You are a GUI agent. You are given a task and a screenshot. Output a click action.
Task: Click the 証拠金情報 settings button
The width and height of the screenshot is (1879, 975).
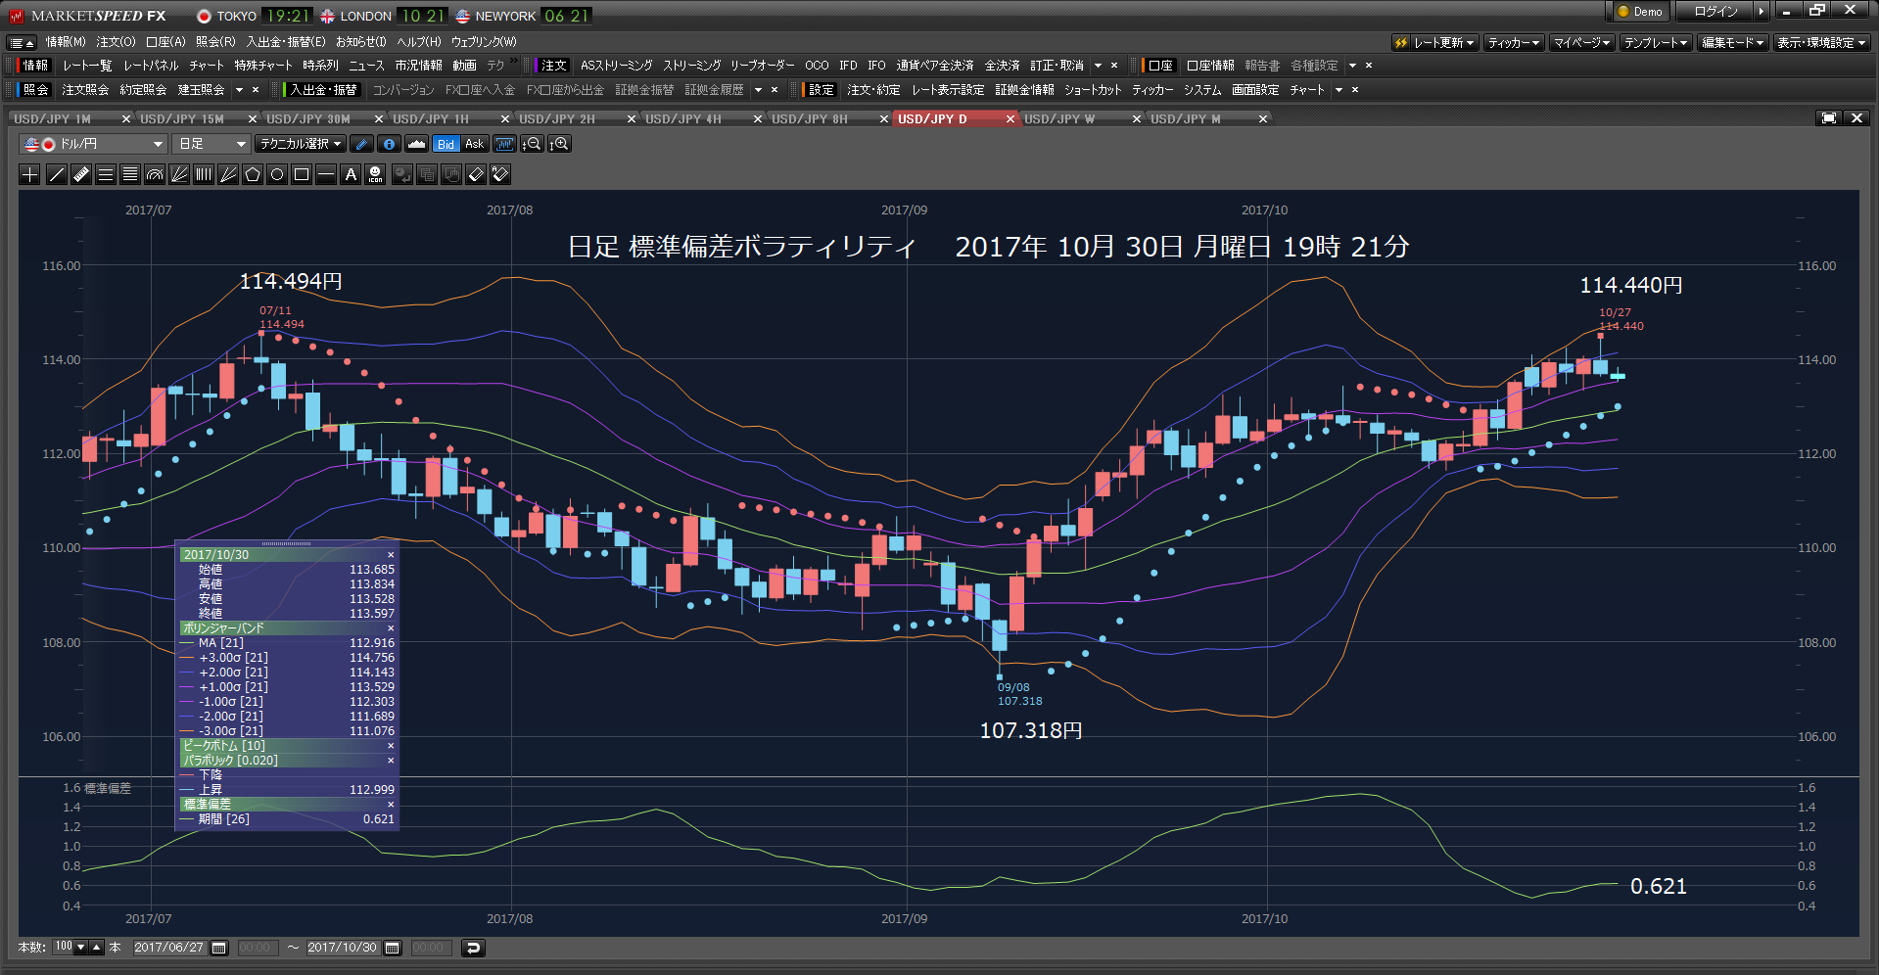pos(1024,90)
